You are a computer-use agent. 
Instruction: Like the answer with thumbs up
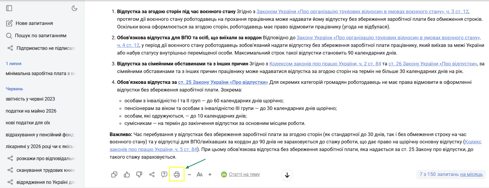click(127, 175)
